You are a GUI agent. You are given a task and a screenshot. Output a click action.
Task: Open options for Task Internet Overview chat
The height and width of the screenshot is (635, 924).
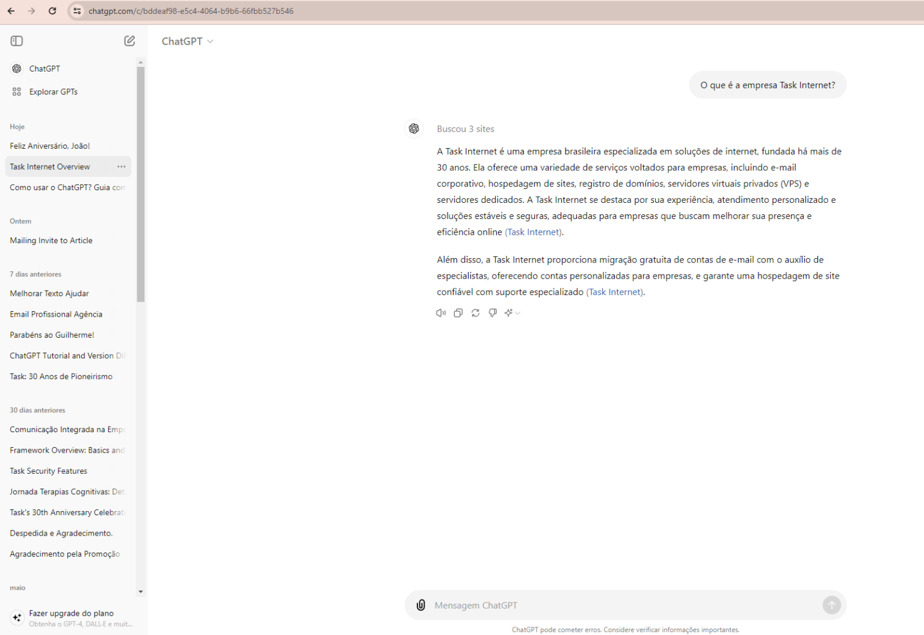121,167
